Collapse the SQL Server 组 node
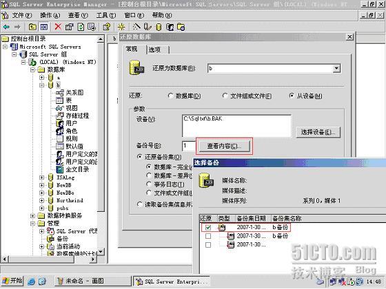 pyautogui.click(x=14, y=54)
